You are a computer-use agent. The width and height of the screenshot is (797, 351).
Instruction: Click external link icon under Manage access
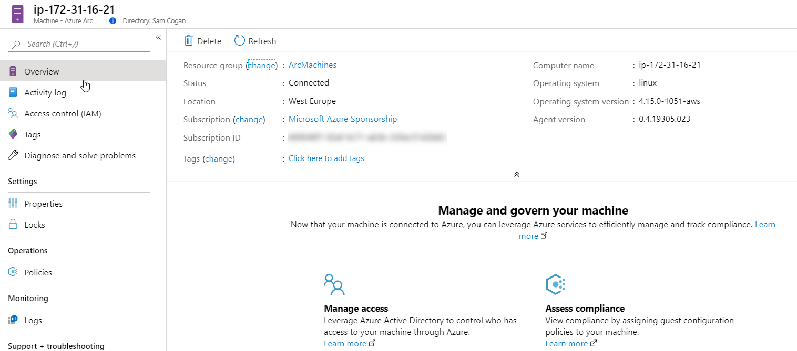point(372,343)
